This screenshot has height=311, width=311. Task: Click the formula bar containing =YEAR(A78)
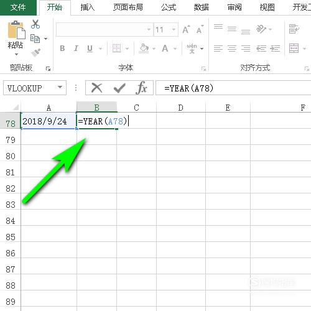tap(233, 88)
